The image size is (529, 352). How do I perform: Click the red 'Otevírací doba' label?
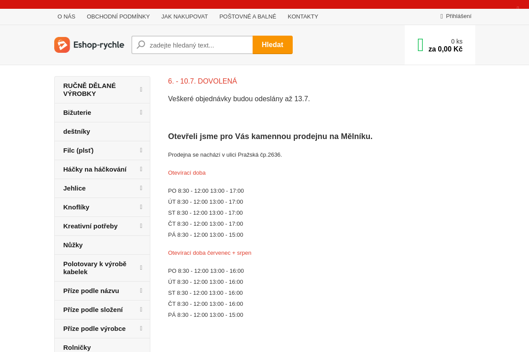tap(187, 173)
